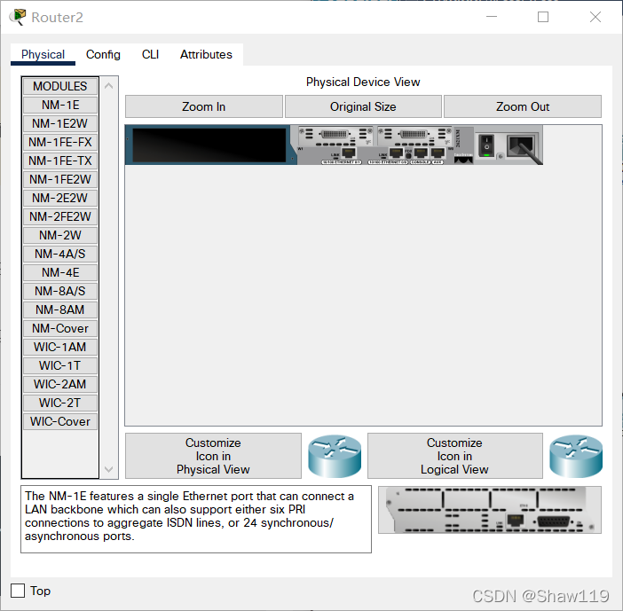Switch to the Attributes tab

pos(206,54)
